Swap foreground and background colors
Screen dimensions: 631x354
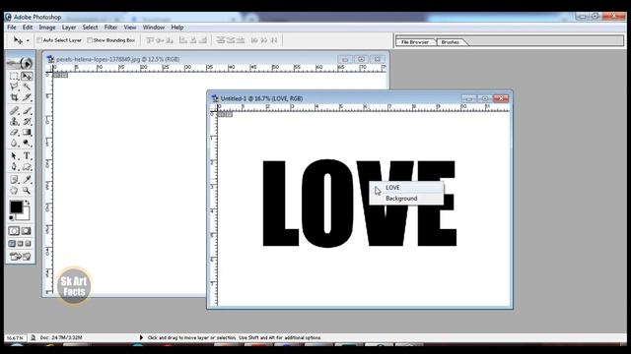[x=28, y=203]
